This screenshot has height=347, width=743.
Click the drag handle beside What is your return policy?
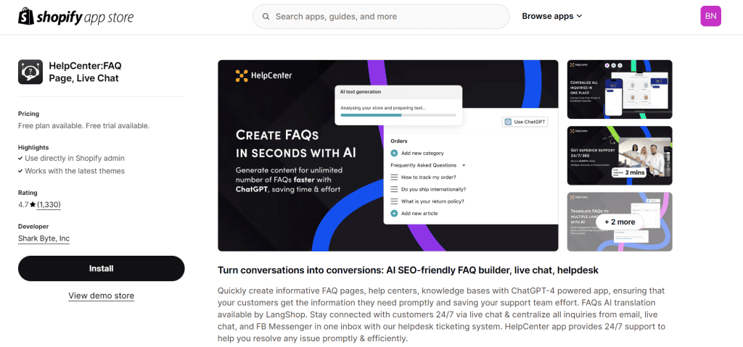coord(394,201)
